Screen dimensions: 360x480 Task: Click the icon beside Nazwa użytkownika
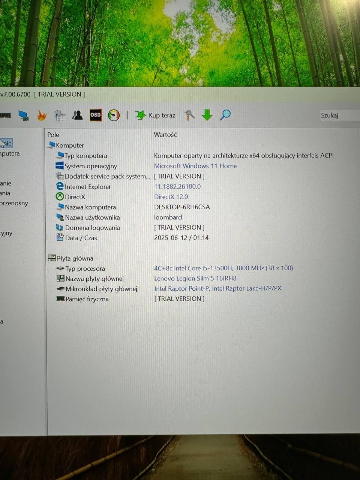point(60,217)
